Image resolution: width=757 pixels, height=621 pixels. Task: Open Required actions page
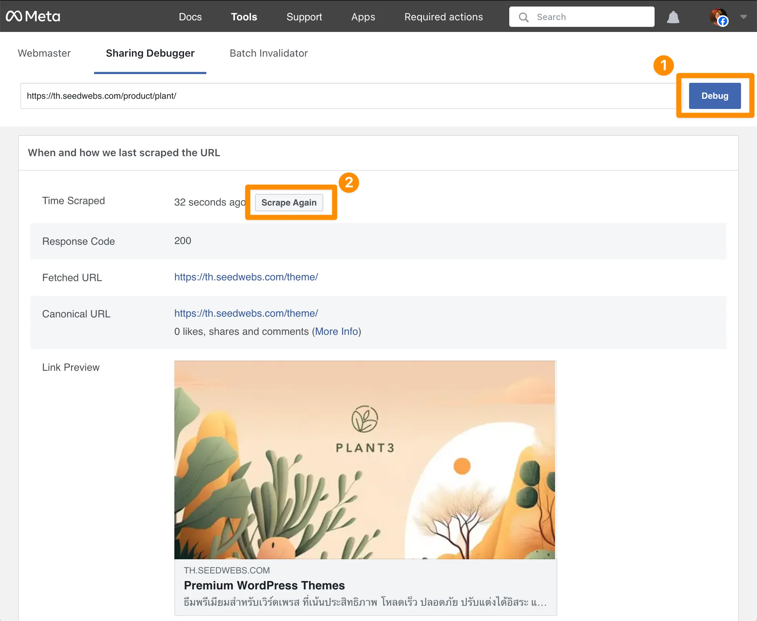pyautogui.click(x=444, y=17)
